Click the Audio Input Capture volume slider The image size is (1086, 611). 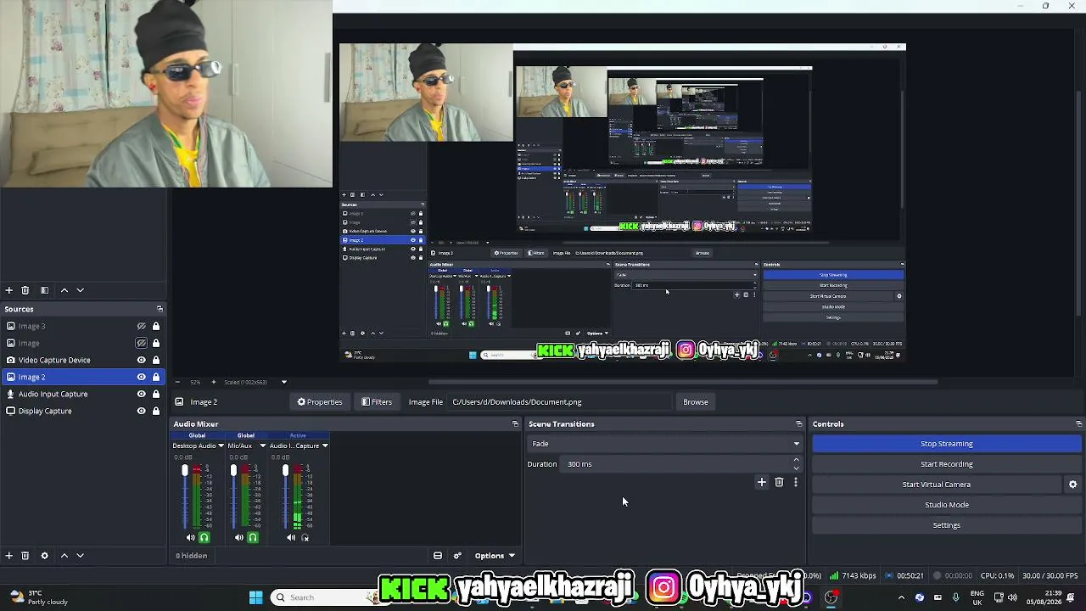[285, 496]
